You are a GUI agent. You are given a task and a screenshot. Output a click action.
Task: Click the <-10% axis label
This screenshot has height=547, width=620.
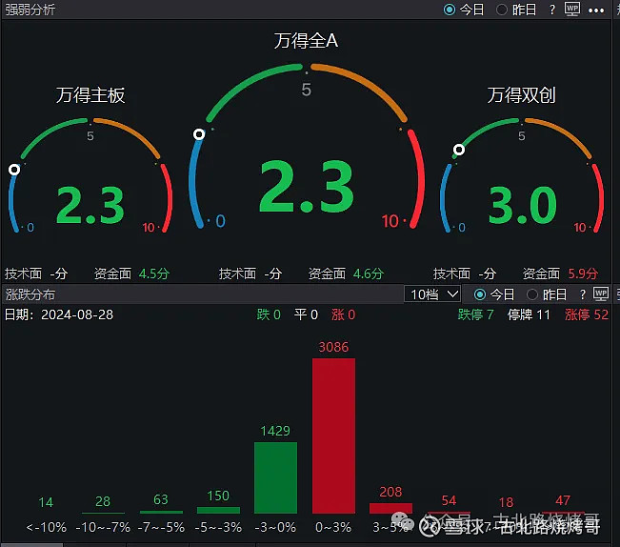point(47,527)
